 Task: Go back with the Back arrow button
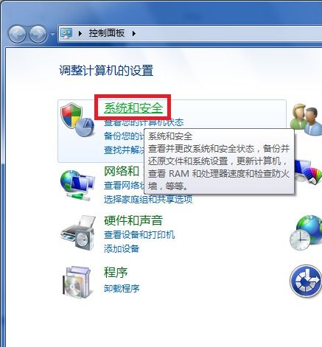17,34
